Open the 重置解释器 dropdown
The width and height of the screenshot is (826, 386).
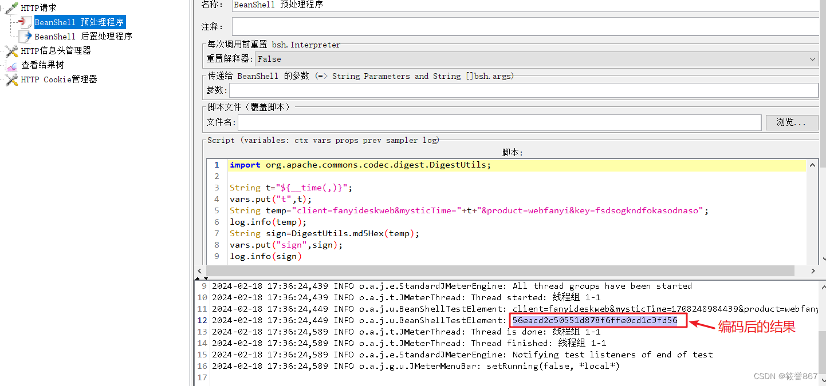(x=813, y=59)
